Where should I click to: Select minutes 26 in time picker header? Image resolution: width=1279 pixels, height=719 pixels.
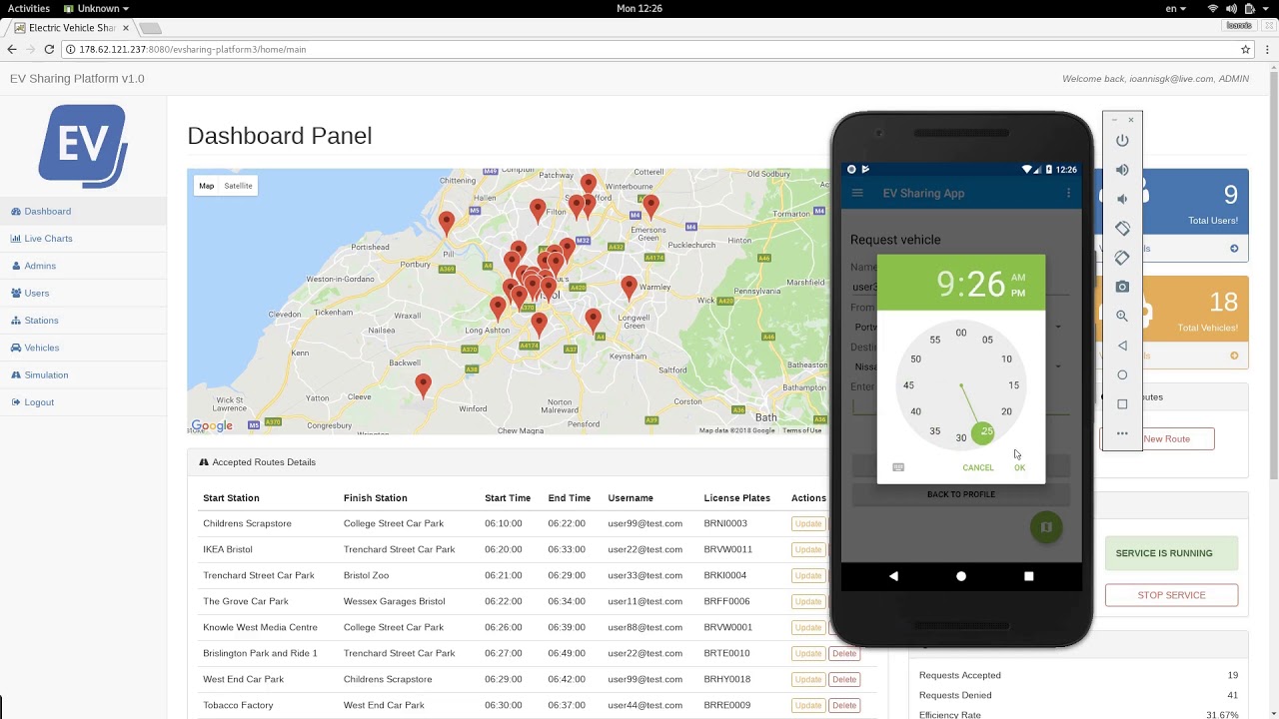point(985,285)
